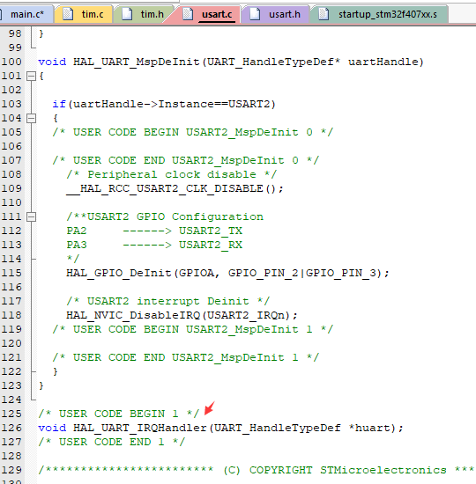Screen dimensions: 476x484
Task: Open the tim.c tab
Action: [84, 14]
